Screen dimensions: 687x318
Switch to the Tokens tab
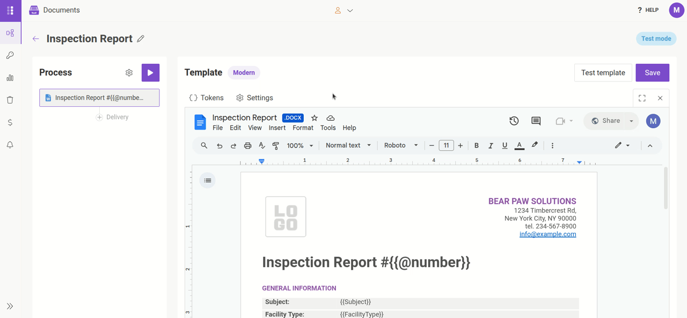207,98
